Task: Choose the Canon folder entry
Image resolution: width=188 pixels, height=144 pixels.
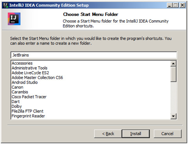Action: (x=17, y=87)
